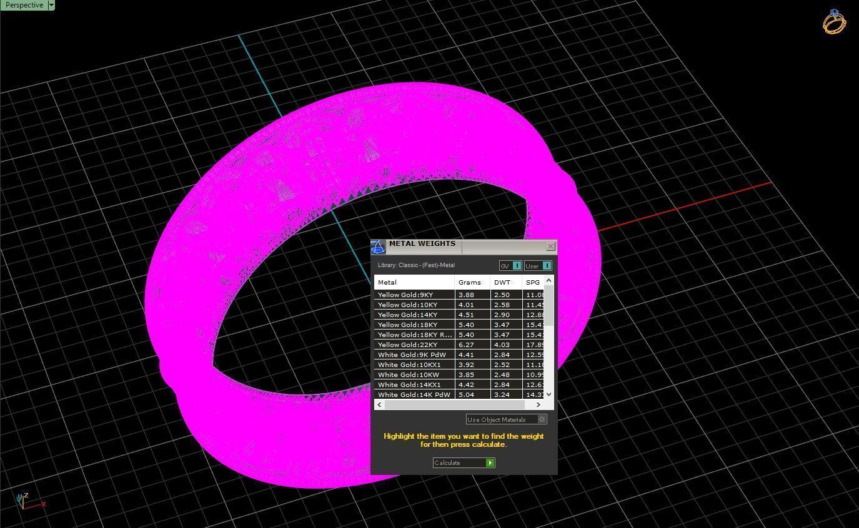Select the White Gold:9K PdW row
Screen dimensions: 859x528
(x=460, y=354)
